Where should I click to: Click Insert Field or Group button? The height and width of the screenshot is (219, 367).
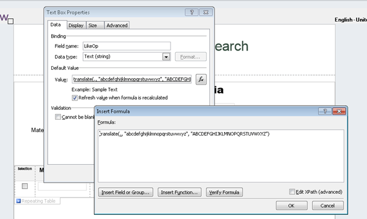pyautogui.click(x=125, y=193)
